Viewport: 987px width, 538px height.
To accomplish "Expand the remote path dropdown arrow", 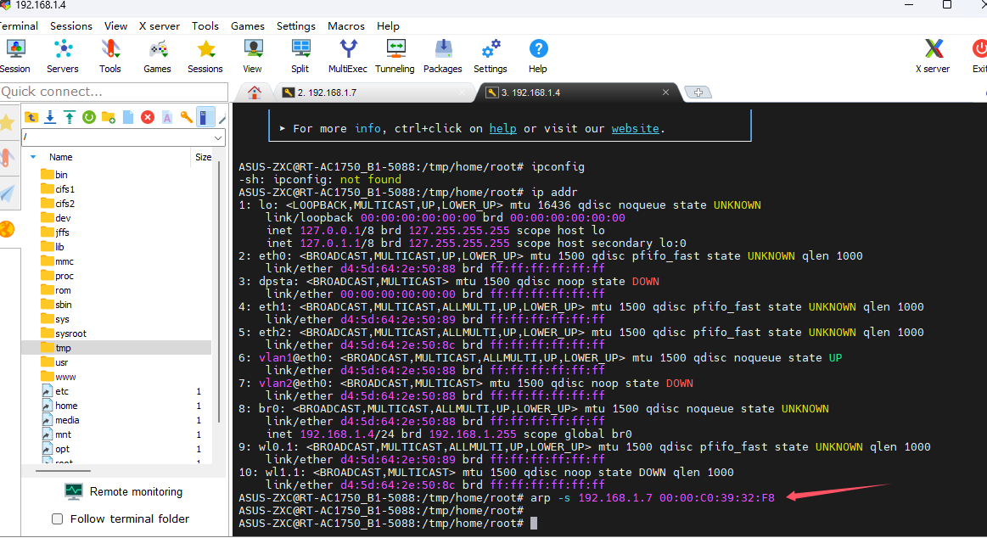I will [x=218, y=137].
